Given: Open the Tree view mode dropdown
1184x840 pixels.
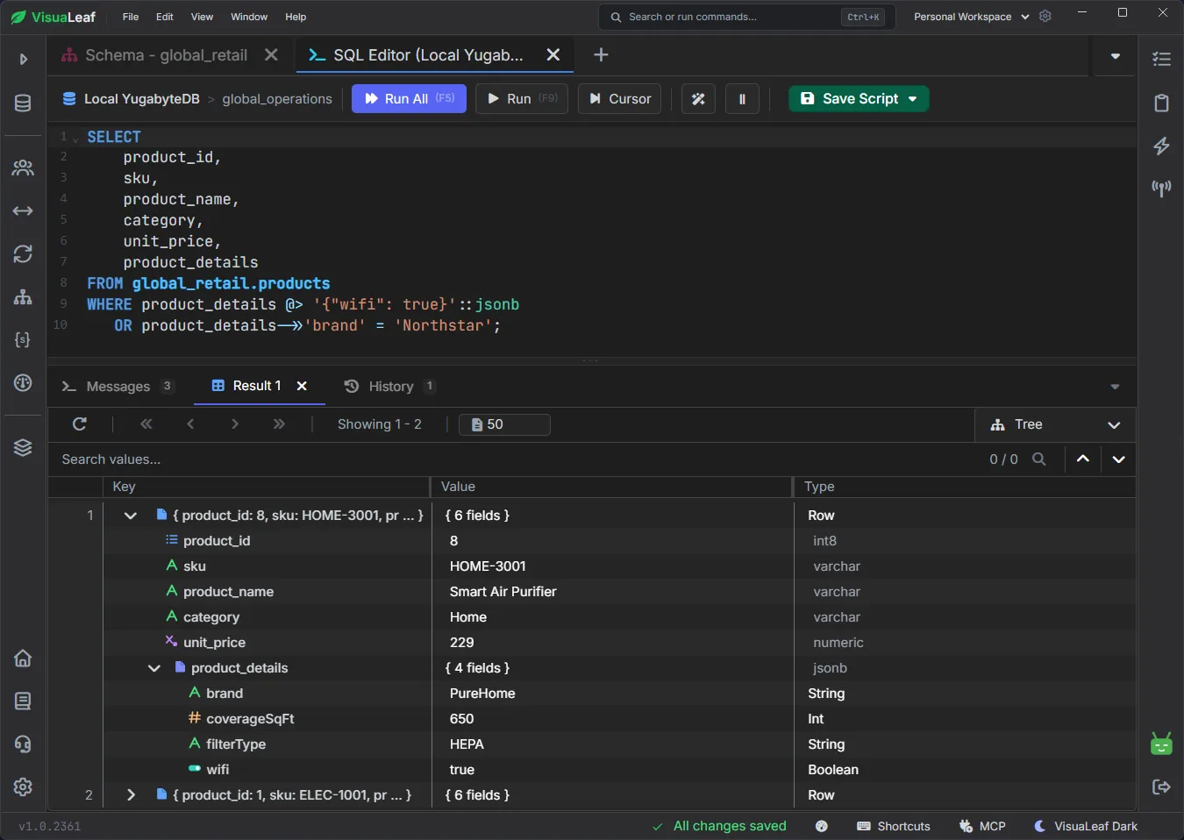Looking at the screenshot, I should point(1055,424).
